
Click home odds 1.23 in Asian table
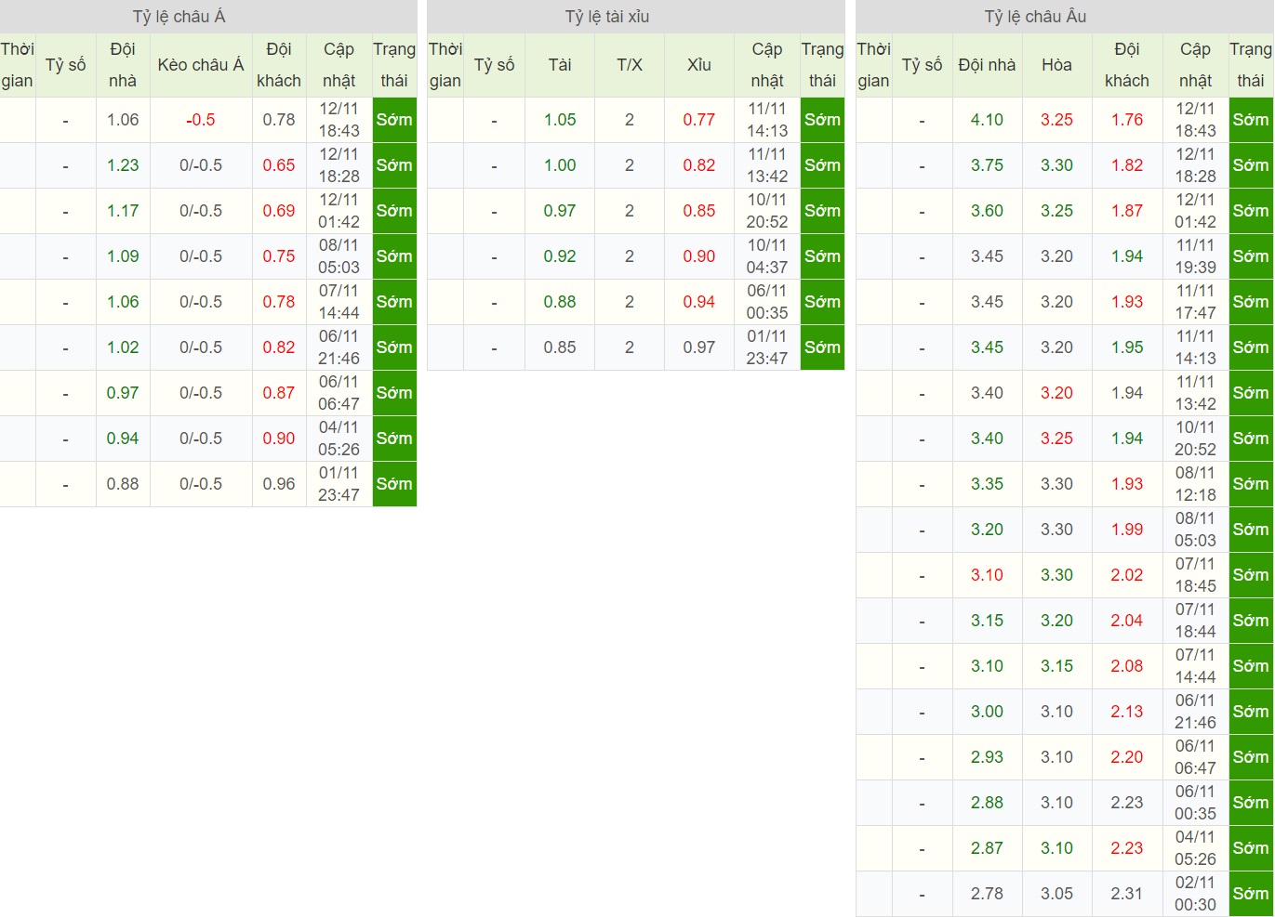pyautogui.click(x=123, y=165)
